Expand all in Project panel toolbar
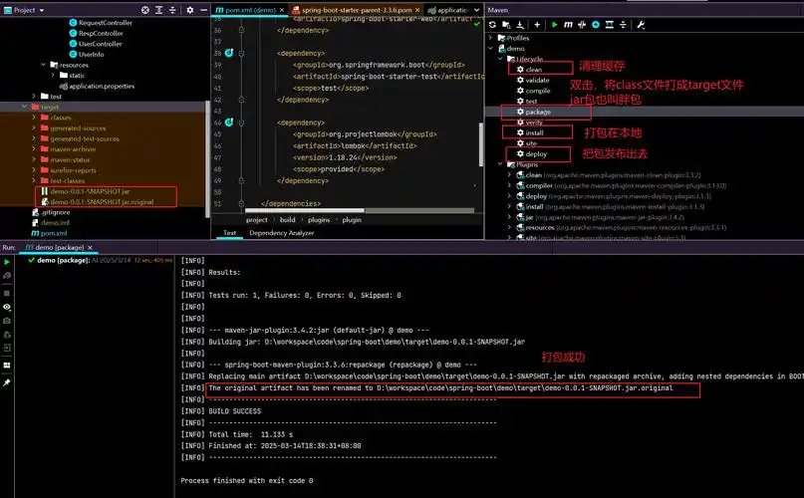 [159, 10]
